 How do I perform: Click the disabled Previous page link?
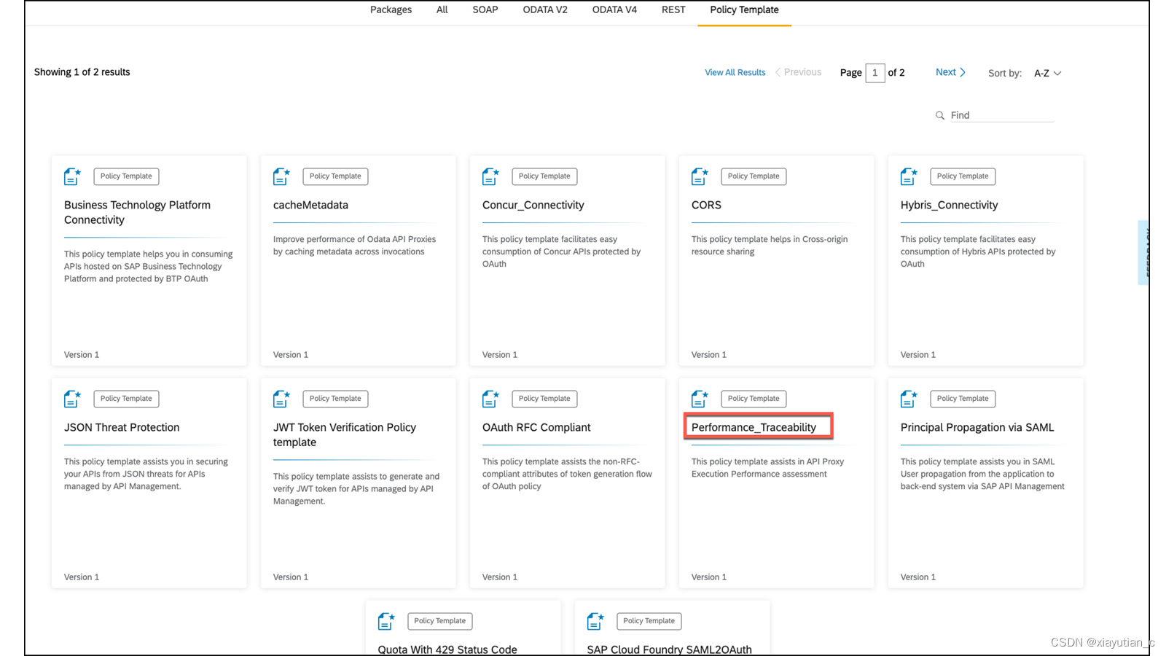point(798,72)
